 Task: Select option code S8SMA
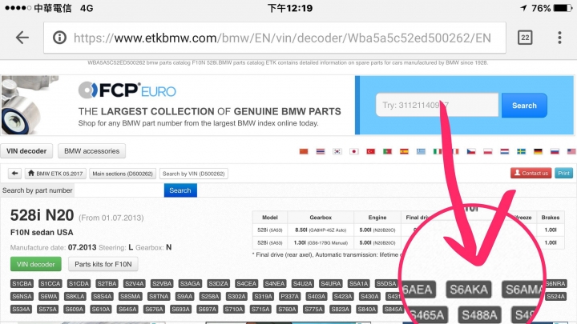131,297
